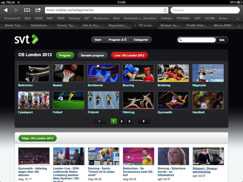Image resolution: width=243 pixels, height=182 pixels.
Task: Click the Handboll text link
Action: (x=198, y=112)
